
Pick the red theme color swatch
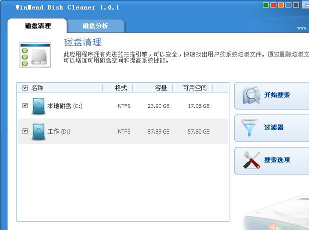[273, 6]
